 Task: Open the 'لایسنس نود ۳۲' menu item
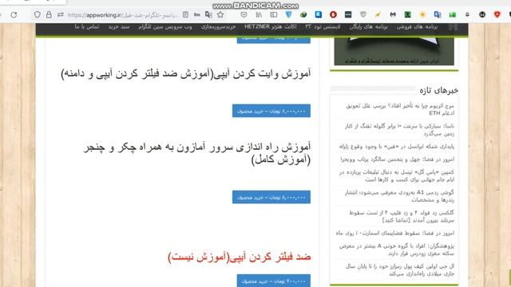click(323, 27)
